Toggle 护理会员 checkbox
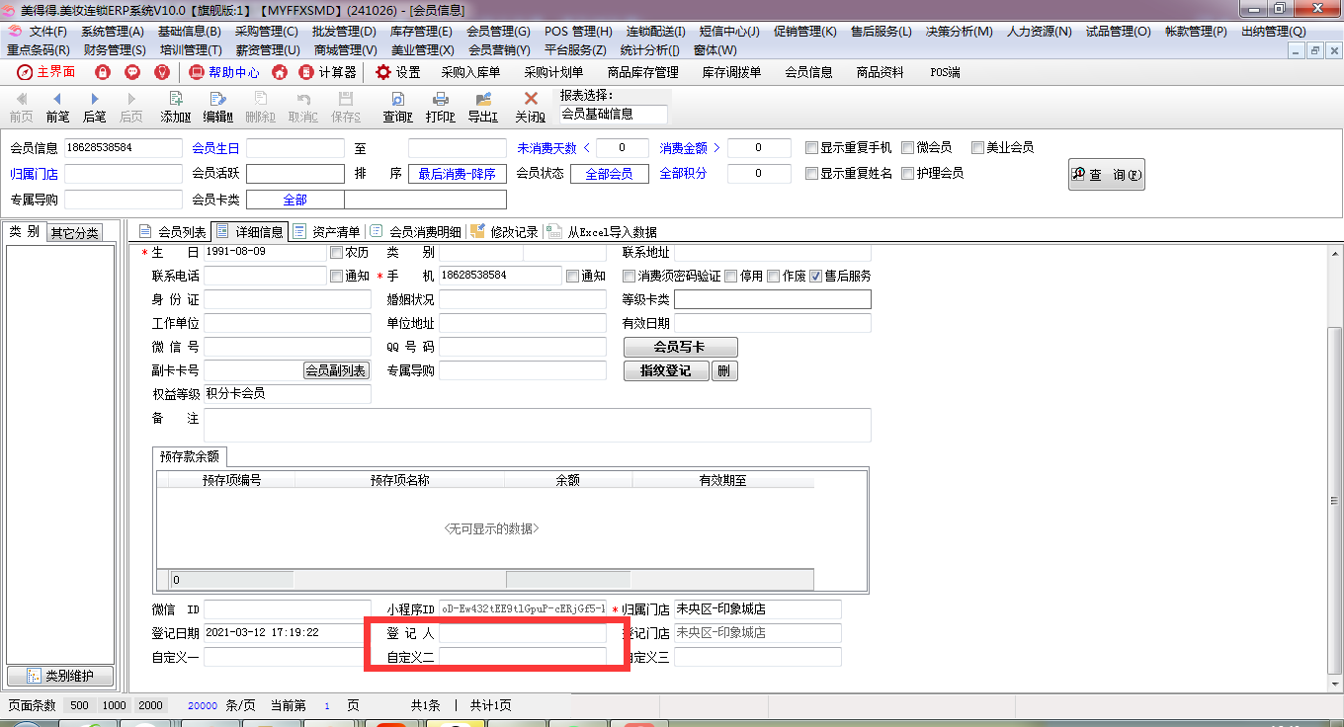 (x=907, y=174)
